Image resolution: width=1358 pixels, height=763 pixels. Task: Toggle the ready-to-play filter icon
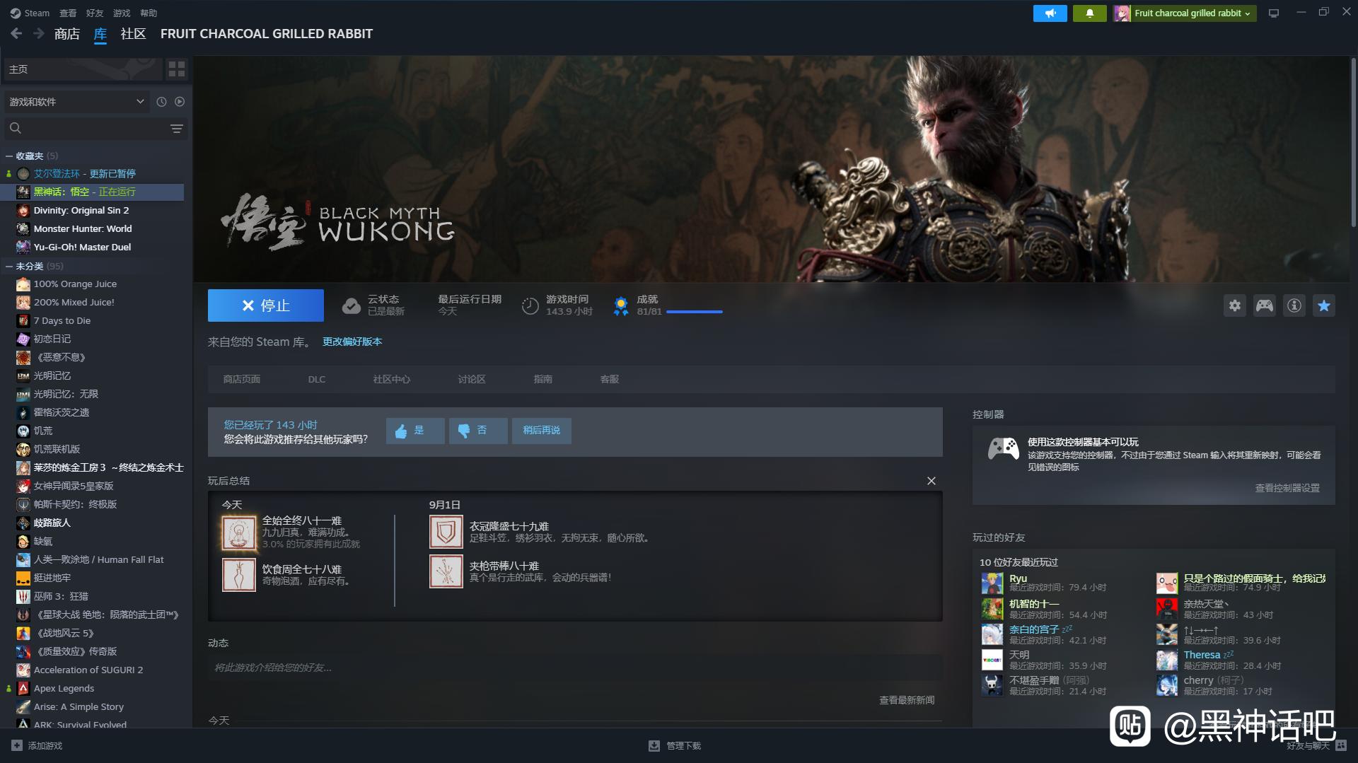click(x=180, y=102)
